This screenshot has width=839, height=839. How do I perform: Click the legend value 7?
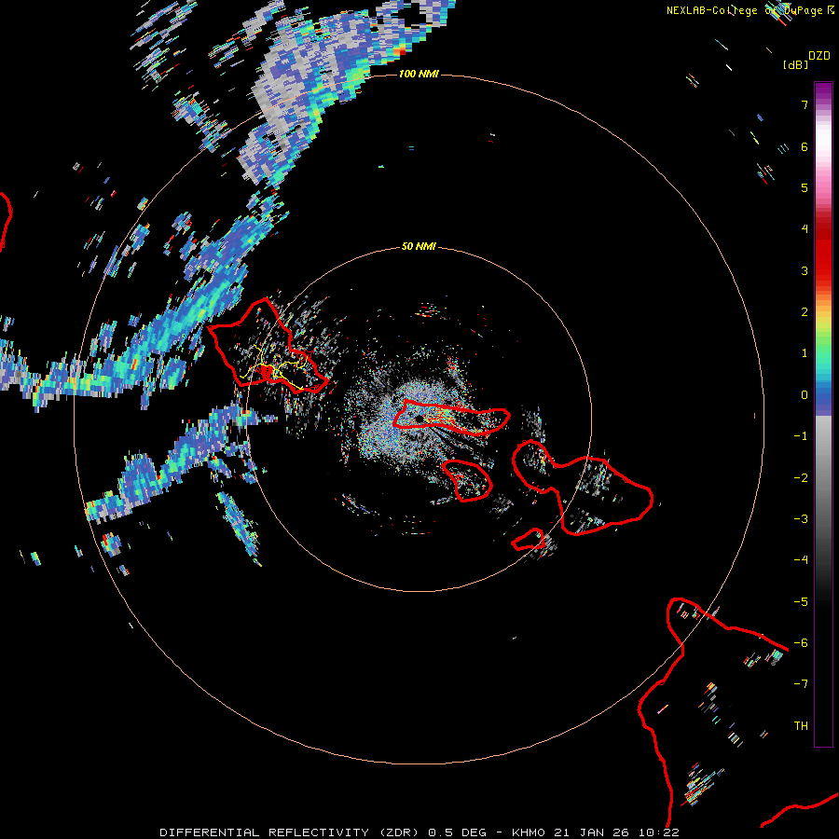pyautogui.click(x=805, y=104)
